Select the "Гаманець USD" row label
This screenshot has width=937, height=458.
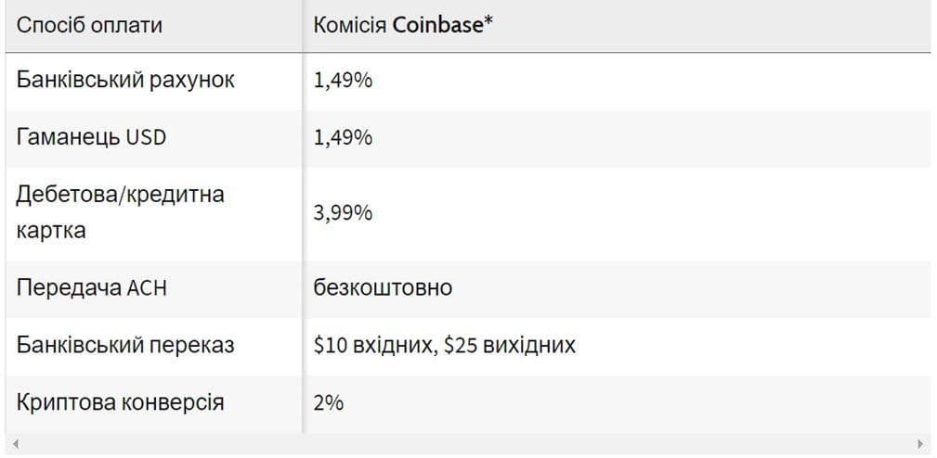91,138
